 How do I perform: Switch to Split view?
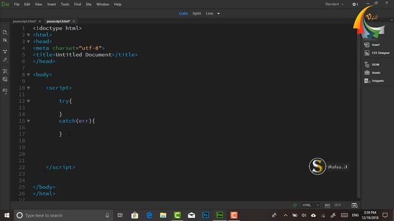[x=197, y=14]
